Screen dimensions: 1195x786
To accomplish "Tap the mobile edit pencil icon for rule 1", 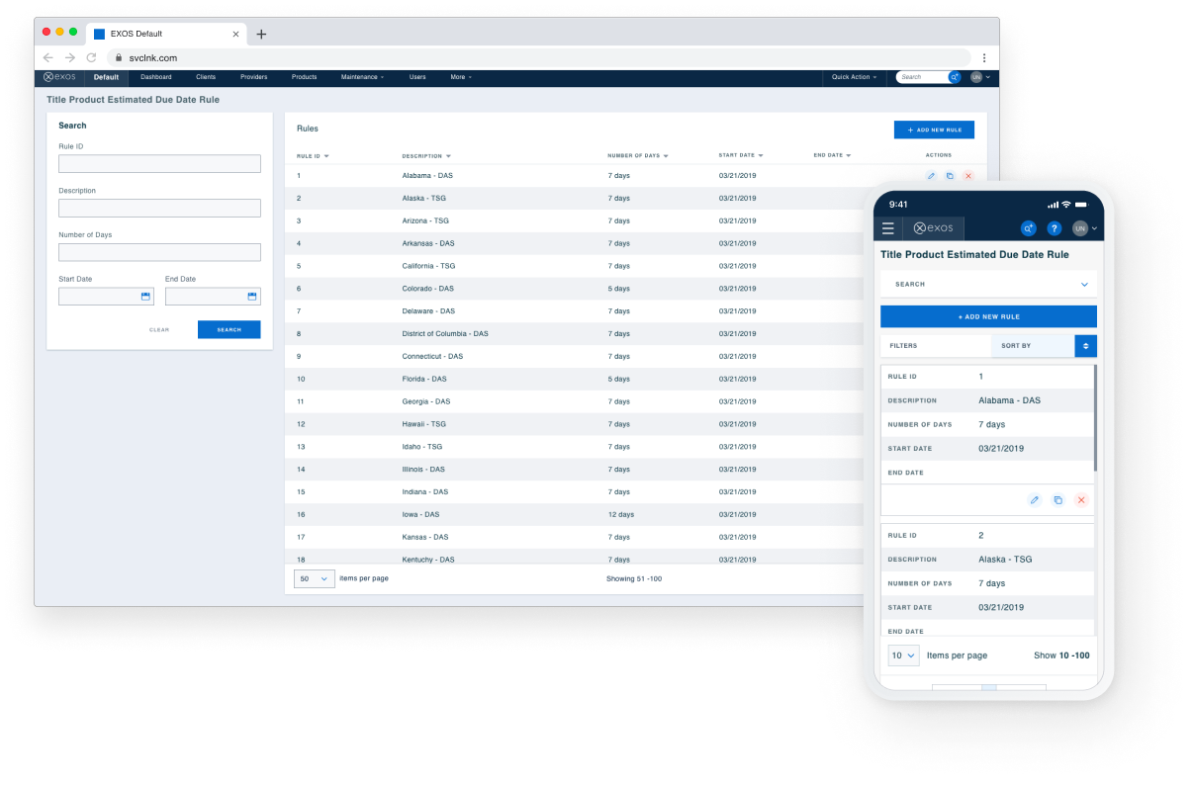I will coord(1035,500).
